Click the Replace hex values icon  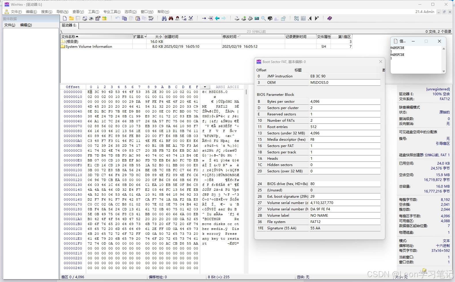[191, 18]
